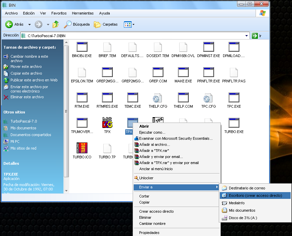Viewport: 292px width, 236px height.
Task: Open the forward history dropdown arrow
Action: pyautogui.click(x=48, y=24)
